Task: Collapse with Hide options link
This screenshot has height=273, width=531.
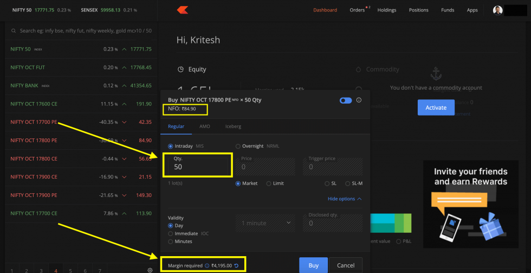Action: tap(345, 199)
